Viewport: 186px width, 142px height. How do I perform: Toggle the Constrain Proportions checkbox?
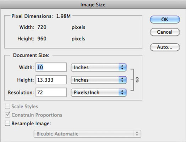click(x=7, y=115)
